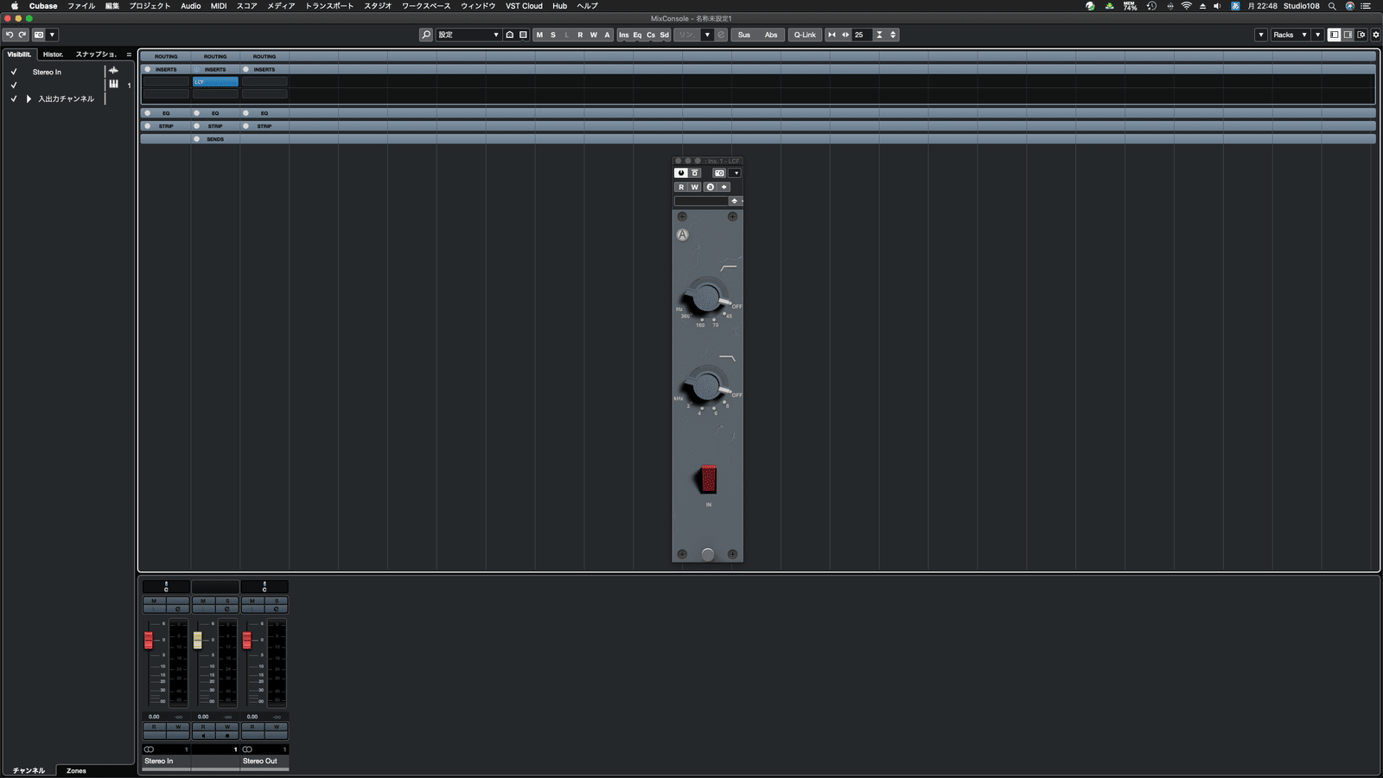Switch to the History tab

point(54,54)
